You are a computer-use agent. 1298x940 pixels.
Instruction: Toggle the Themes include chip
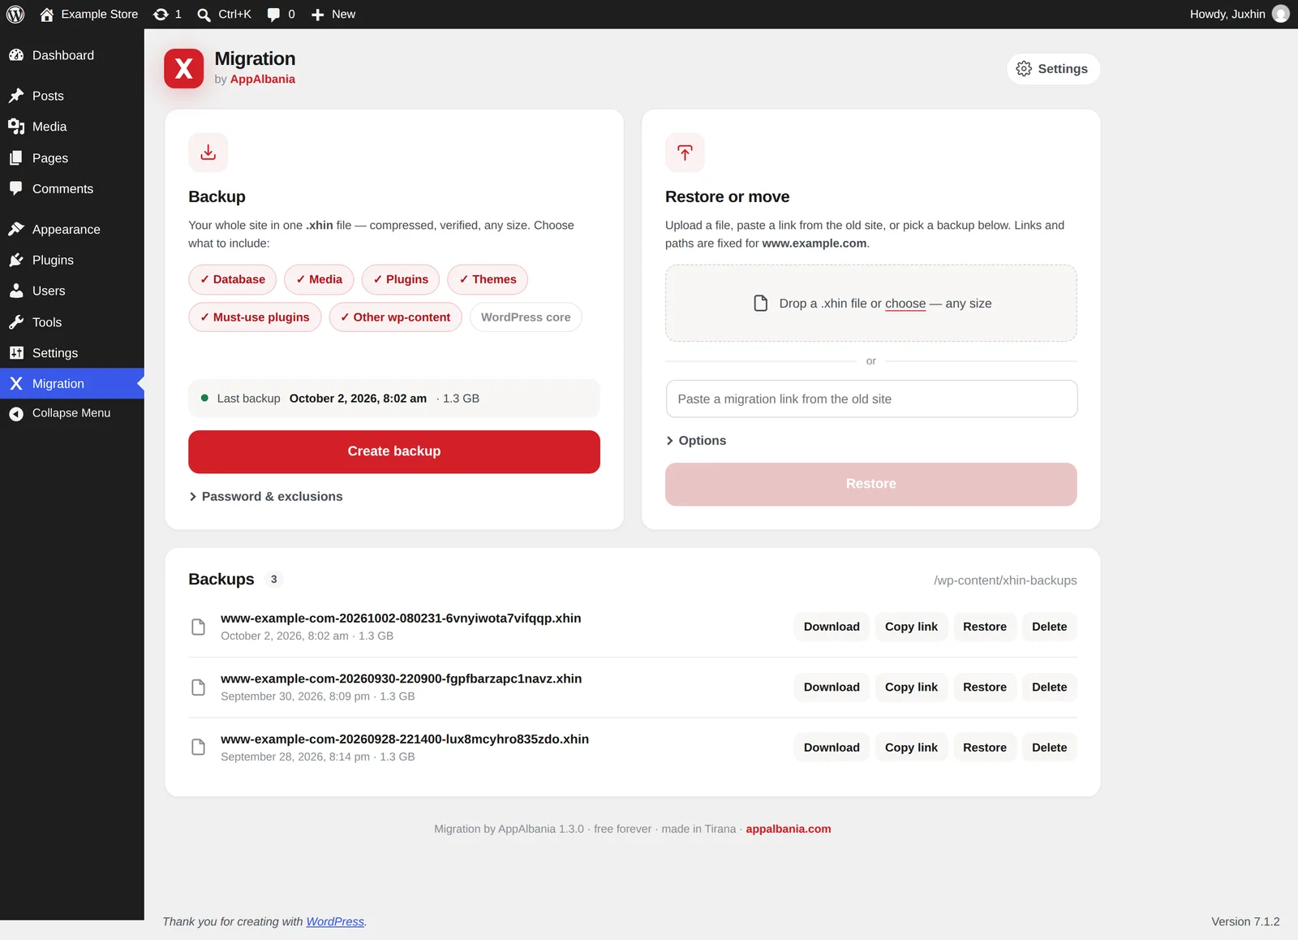pyautogui.click(x=488, y=279)
